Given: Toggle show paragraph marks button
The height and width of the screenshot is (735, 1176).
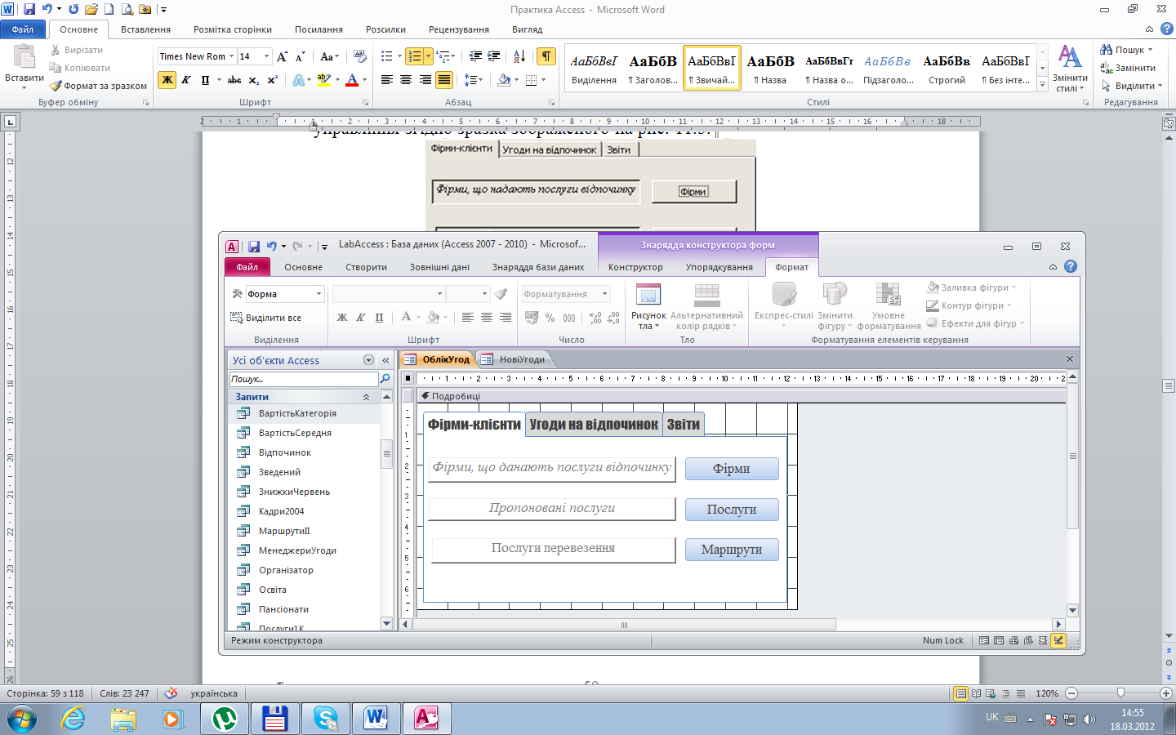Looking at the screenshot, I should (x=546, y=56).
